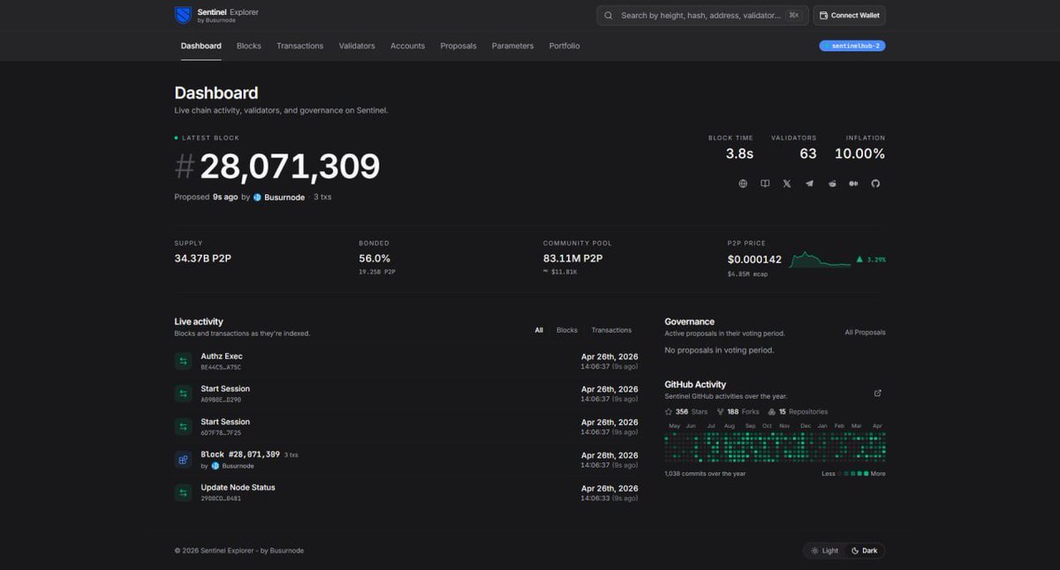This screenshot has width=1060, height=570.
Task: Filter live activity to Transactions
Action: pos(611,330)
